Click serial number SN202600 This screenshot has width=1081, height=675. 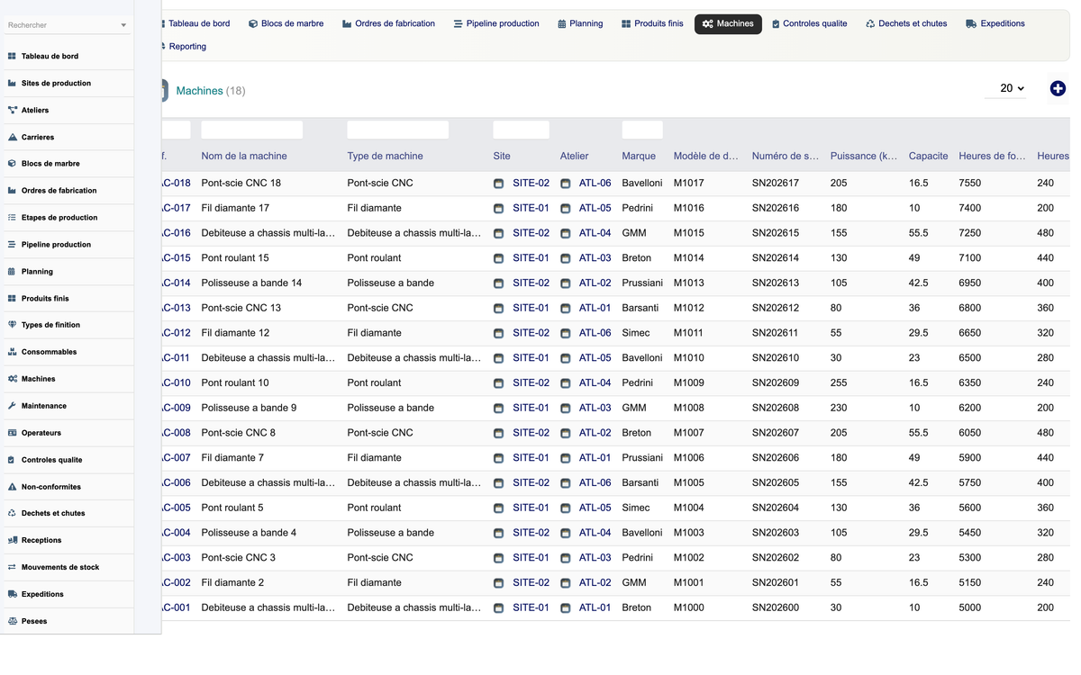click(776, 607)
